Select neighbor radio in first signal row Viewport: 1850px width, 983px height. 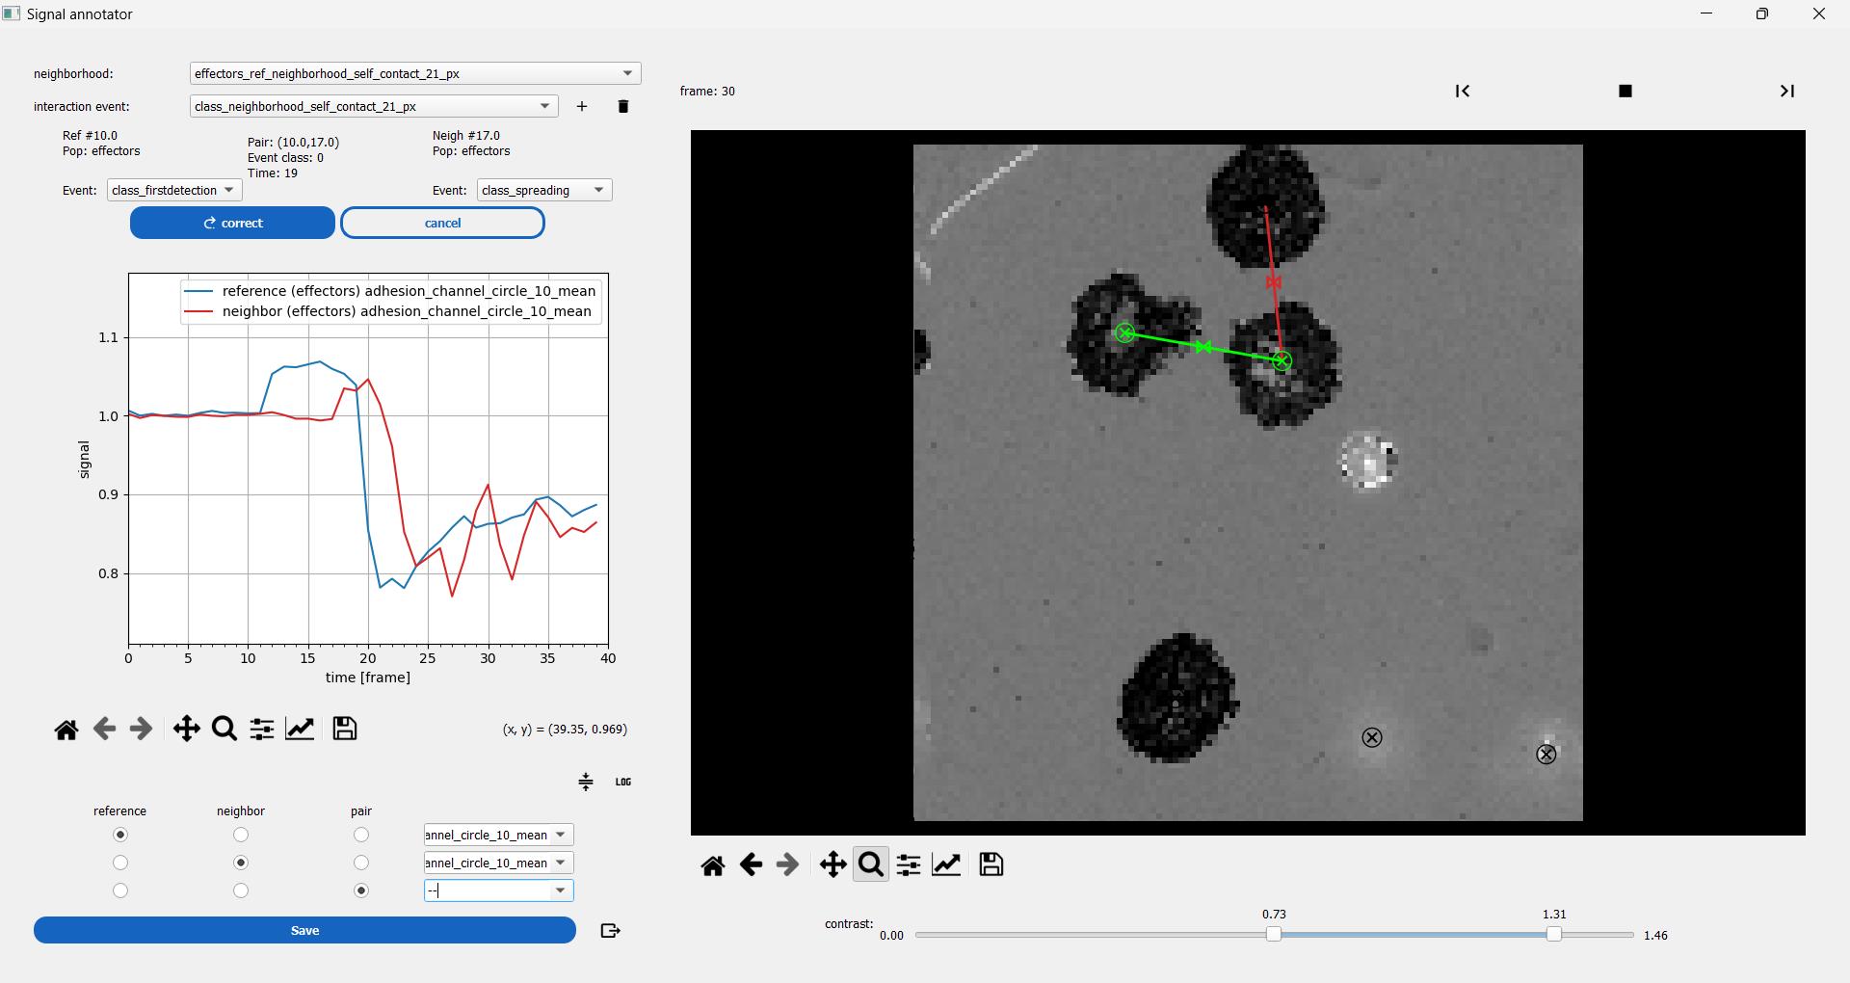tap(241, 835)
